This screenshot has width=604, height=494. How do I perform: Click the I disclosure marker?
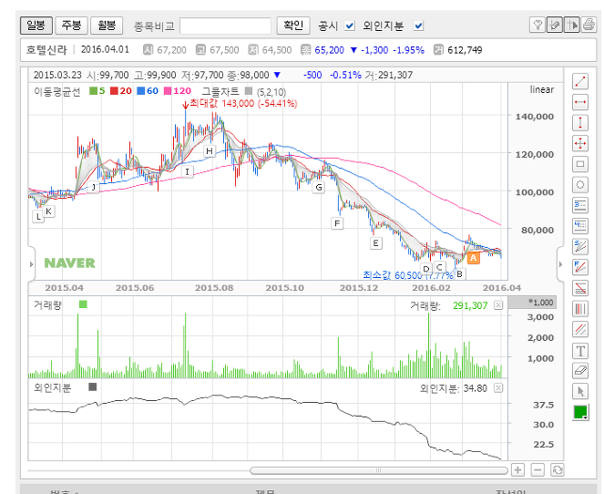point(187,171)
